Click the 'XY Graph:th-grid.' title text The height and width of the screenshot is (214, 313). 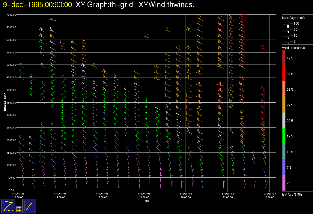(x=105, y=5)
